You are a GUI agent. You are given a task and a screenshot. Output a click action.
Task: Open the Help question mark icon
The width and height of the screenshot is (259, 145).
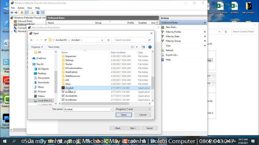[x=150, y=47]
